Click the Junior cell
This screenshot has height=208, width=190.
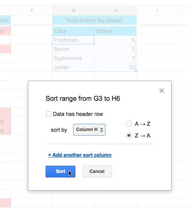[x=74, y=67]
